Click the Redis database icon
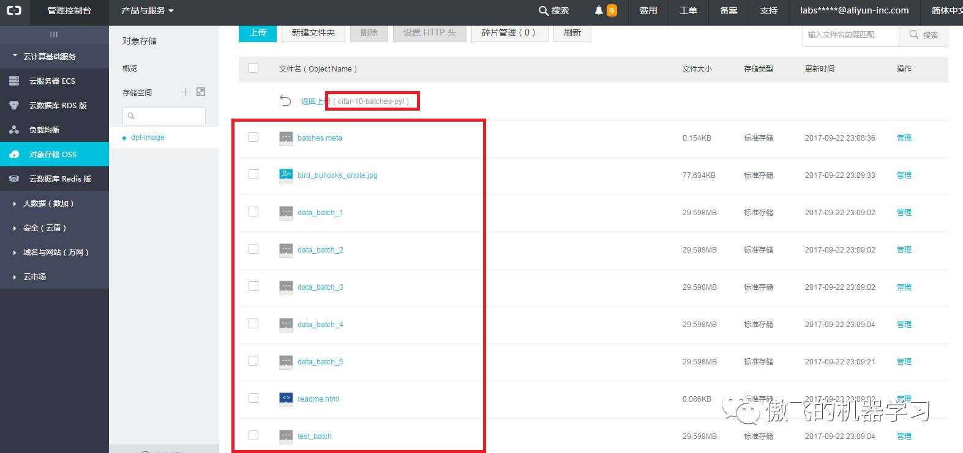963x453 pixels. click(13, 179)
